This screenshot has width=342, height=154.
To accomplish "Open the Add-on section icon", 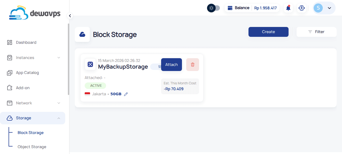I will click(10, 88).
